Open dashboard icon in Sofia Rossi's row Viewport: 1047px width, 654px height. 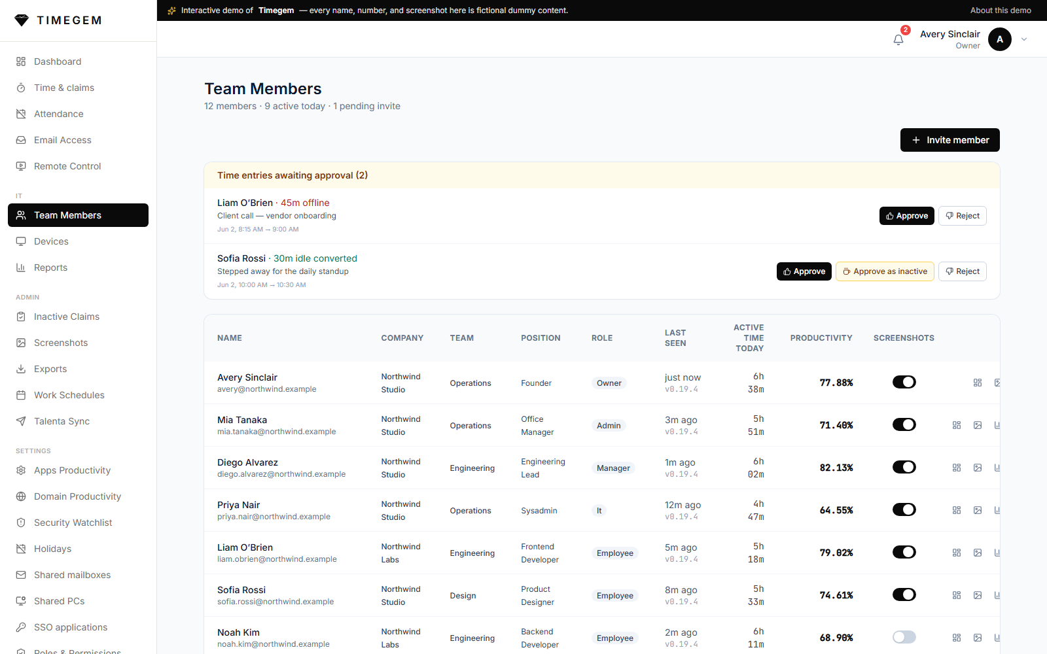click(957, 595)
